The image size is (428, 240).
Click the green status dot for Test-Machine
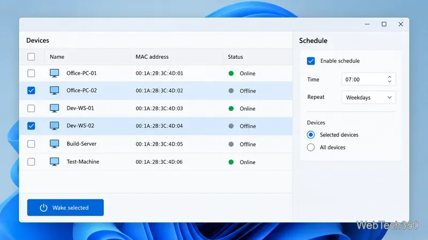tap(231, 162)
